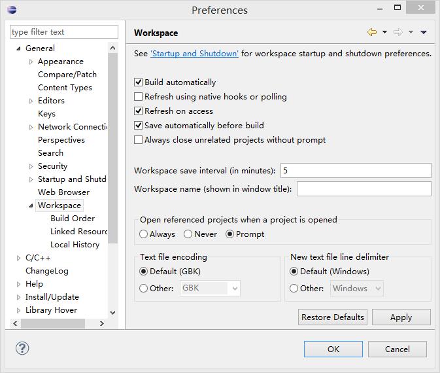Viewport: 440px width, 373px height.
Task: Collapse the Workspace tree node
Action: pos(31,206)
